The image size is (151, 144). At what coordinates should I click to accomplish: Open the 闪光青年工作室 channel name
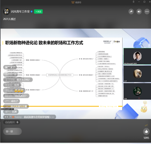(20, 12)
